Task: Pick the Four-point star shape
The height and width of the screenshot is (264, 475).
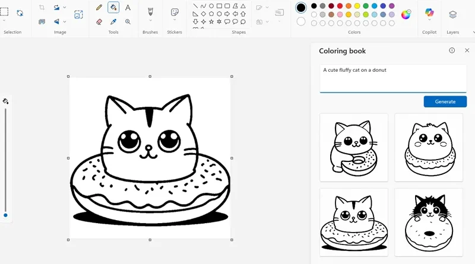Action: point(203,21)
